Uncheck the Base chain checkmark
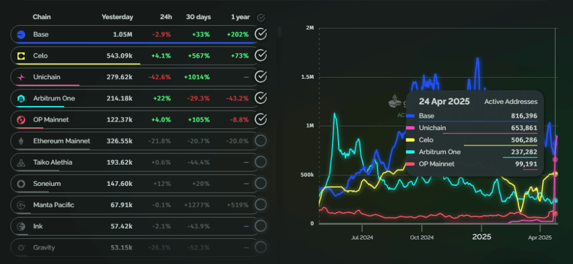Image resolution: width=573 pixels, height=264 pixels. tap(260, 35)
